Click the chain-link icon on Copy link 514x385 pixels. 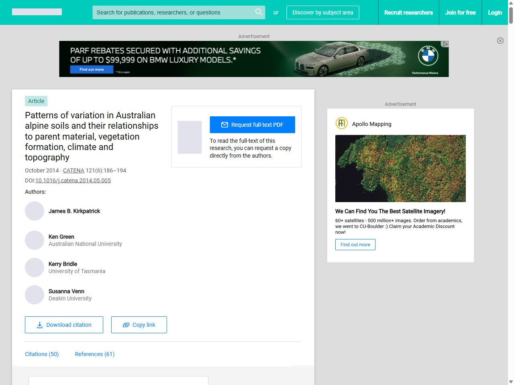coord(125,324)
